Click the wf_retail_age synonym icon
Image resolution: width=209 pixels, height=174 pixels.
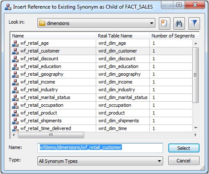[15, 43]
